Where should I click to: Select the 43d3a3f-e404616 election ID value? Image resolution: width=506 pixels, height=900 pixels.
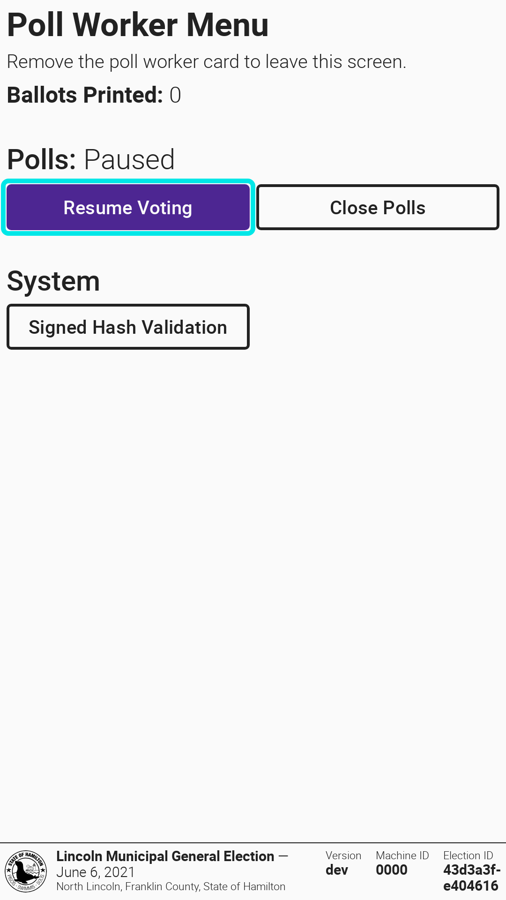(x=471, y=878)
